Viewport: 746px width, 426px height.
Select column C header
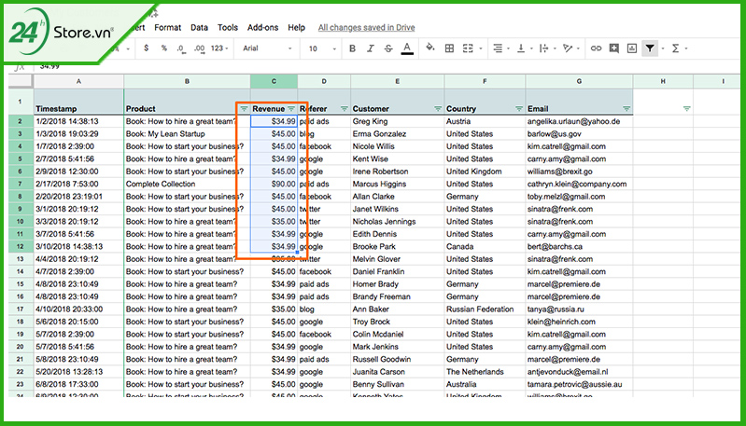(x=274, y=81)
